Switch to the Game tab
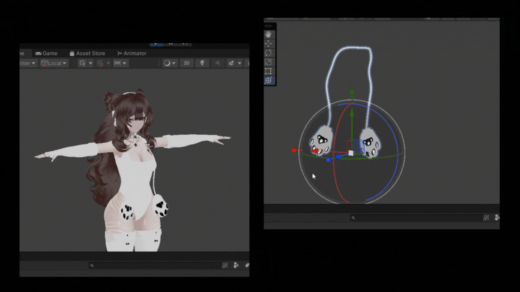520x292 pixels. [x=46, y=53]
